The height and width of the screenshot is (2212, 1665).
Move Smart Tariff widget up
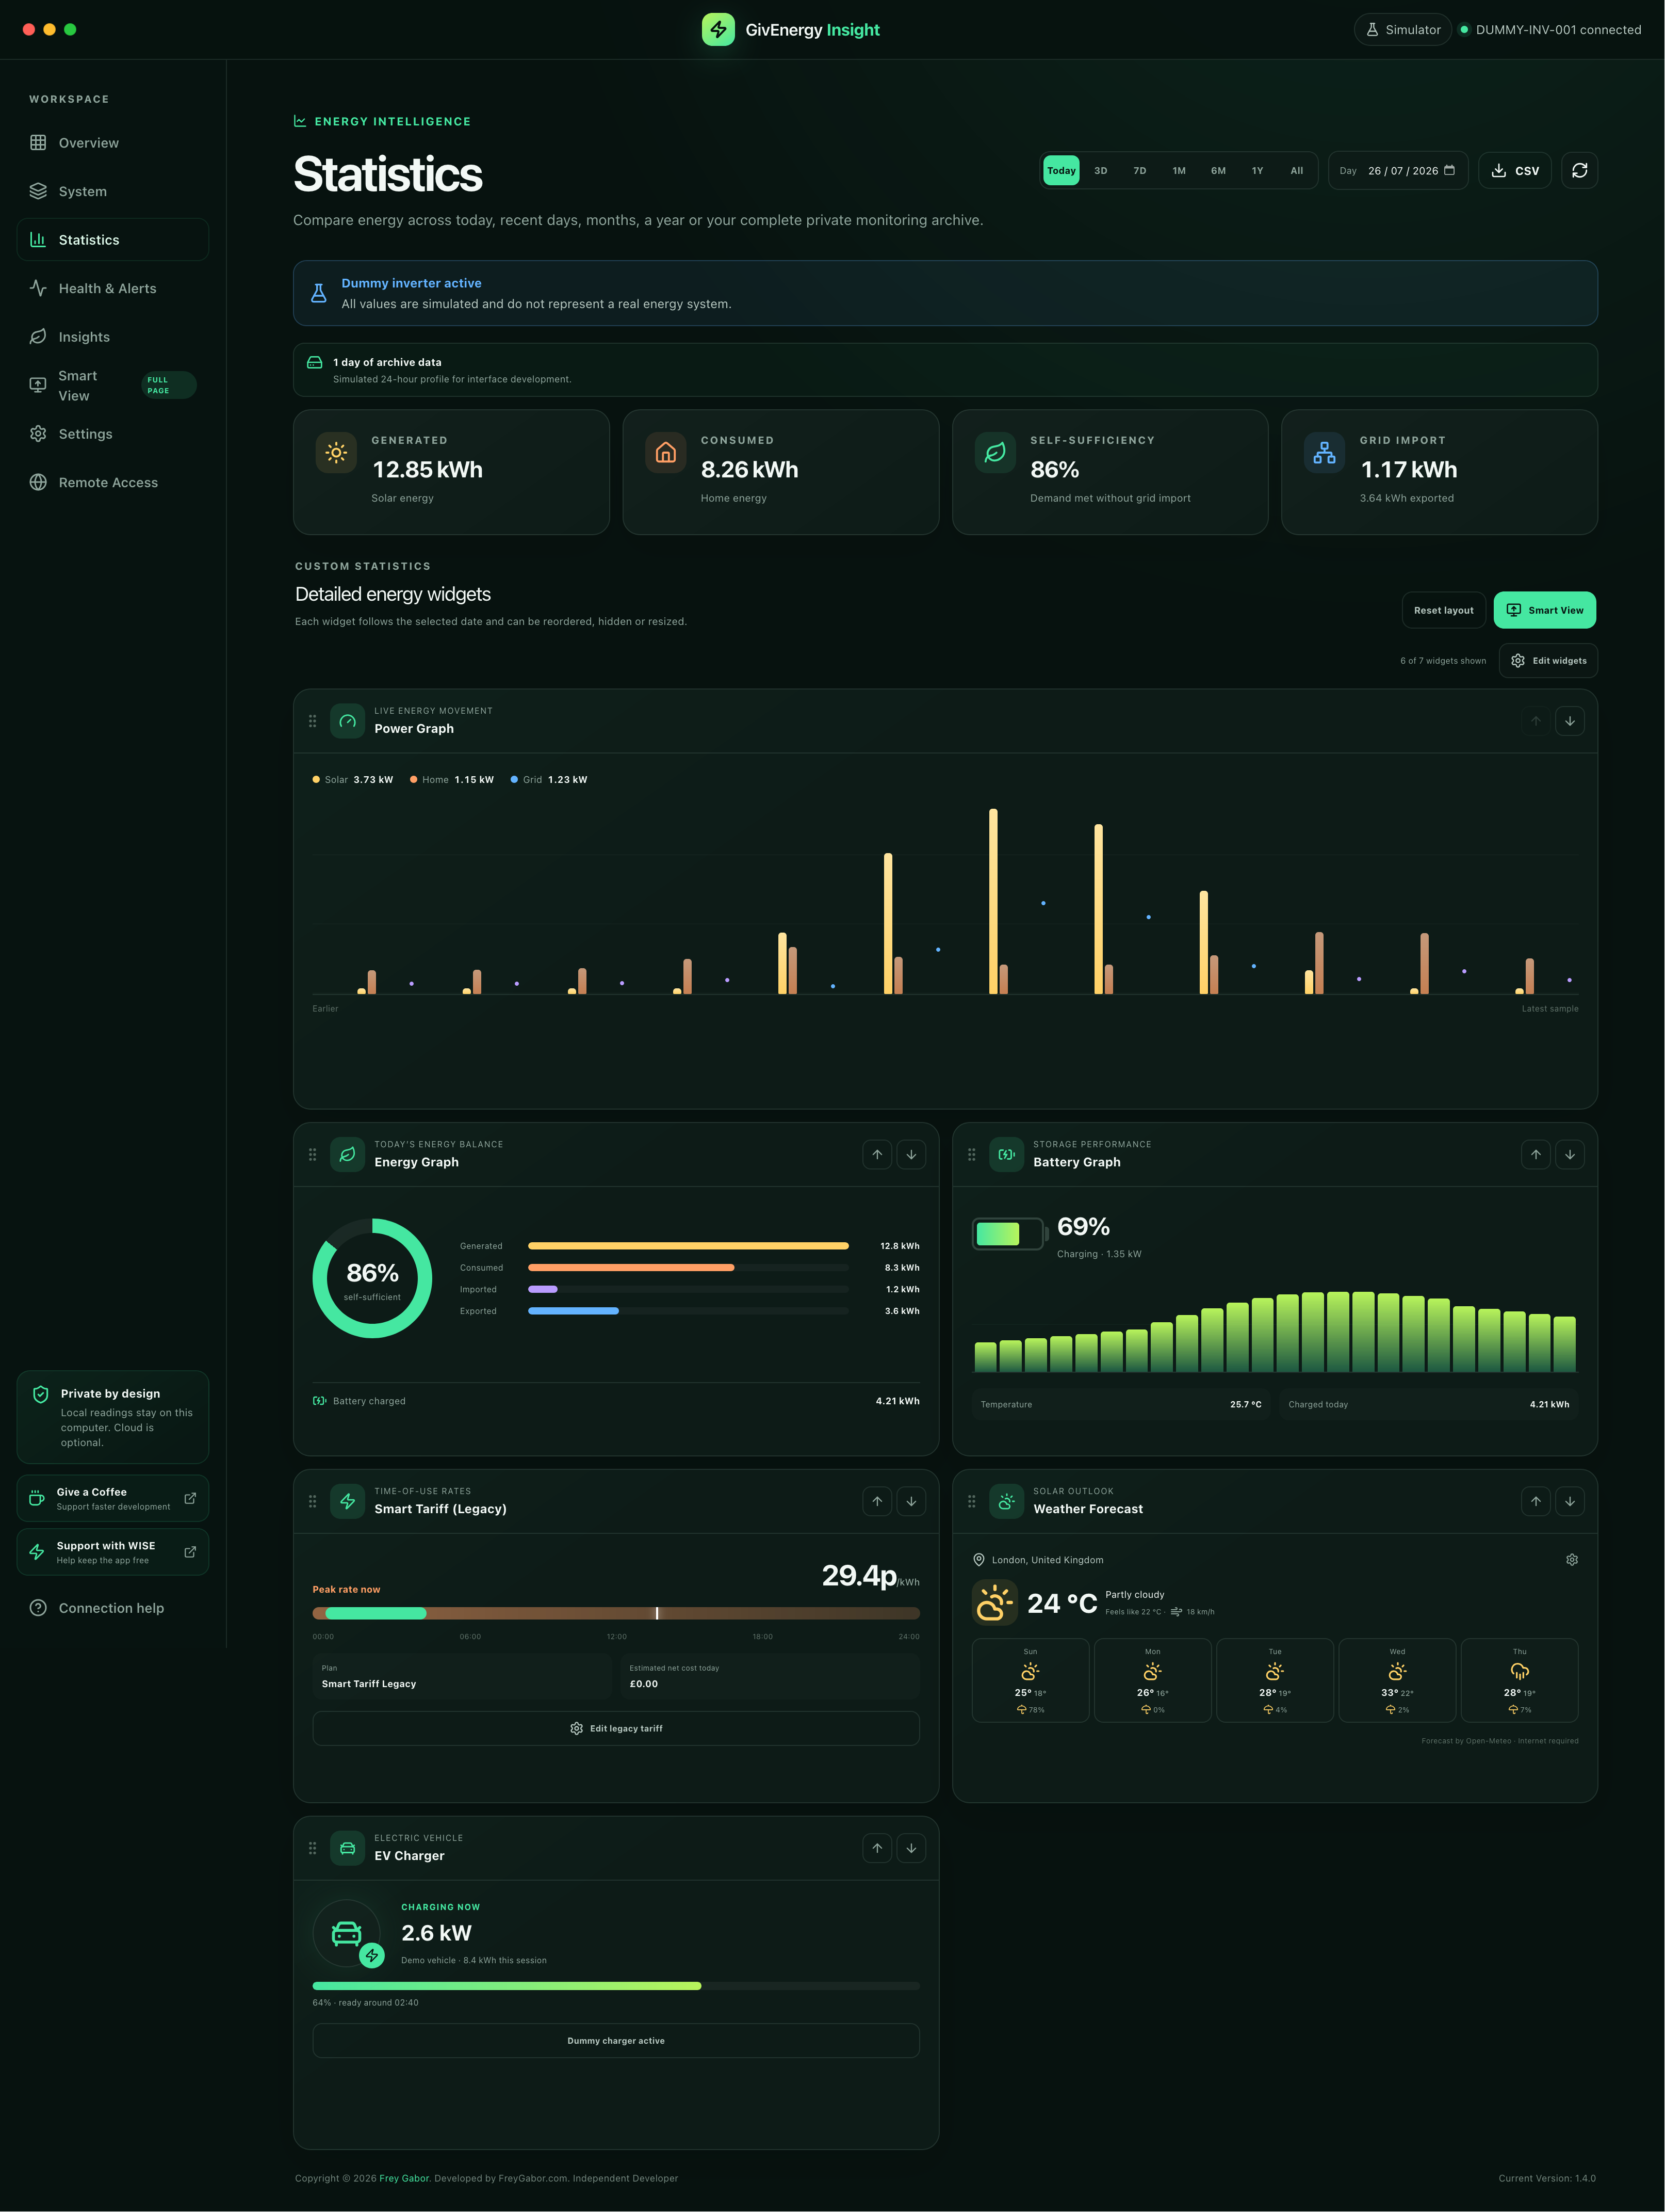(x=877, y=1501)
